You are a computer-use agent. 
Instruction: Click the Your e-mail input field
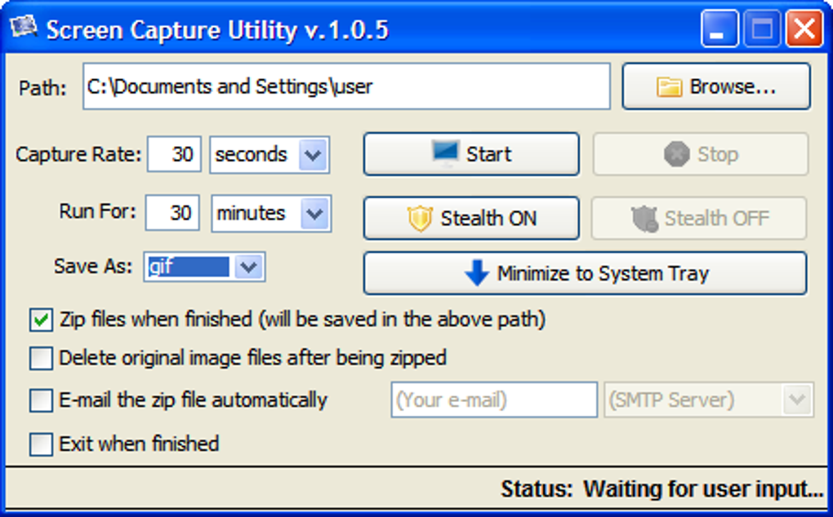(494, 400)
